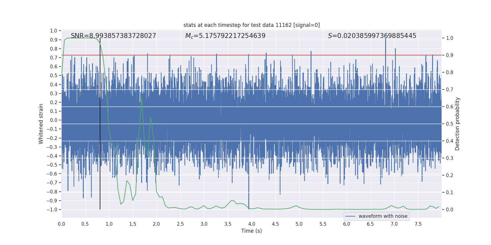
Task: Click the plot title mentioning test data 11162
Action: pos(252,25)
